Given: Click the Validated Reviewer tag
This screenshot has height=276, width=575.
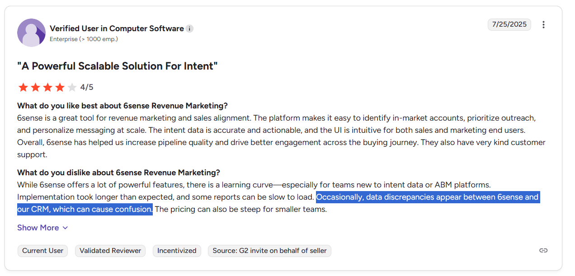Looking at the screenshot, I should 110,251.
